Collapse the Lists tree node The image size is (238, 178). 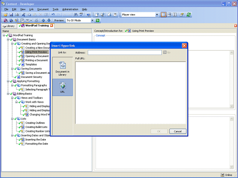[x=12, y=119]
